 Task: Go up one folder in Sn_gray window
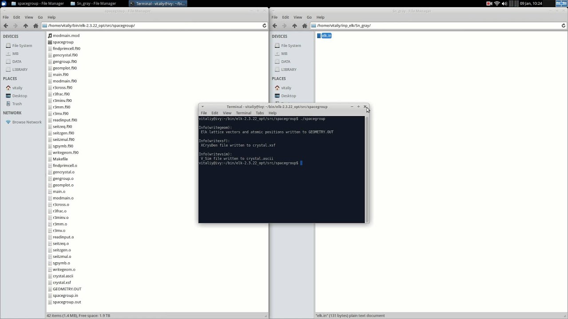(295, 26)
